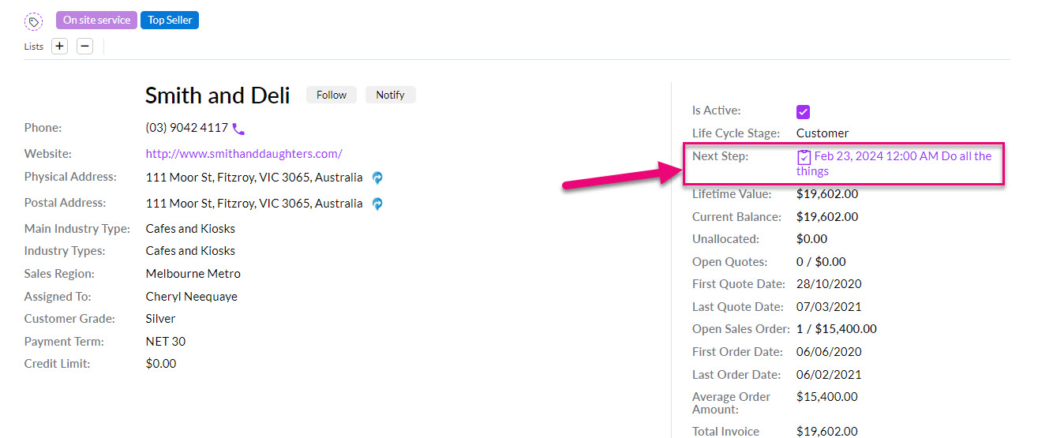Remove from list with minus button
The height and width of the screenshot is (438, 1038).
(84, 46)
